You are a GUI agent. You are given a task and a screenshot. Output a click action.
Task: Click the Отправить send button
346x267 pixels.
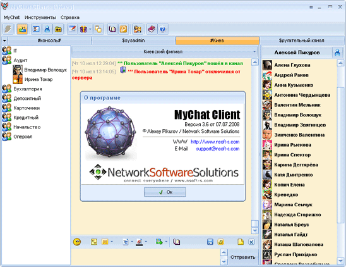click(243, 257)
